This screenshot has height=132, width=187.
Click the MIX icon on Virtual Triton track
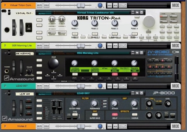(x=115, y=5)
